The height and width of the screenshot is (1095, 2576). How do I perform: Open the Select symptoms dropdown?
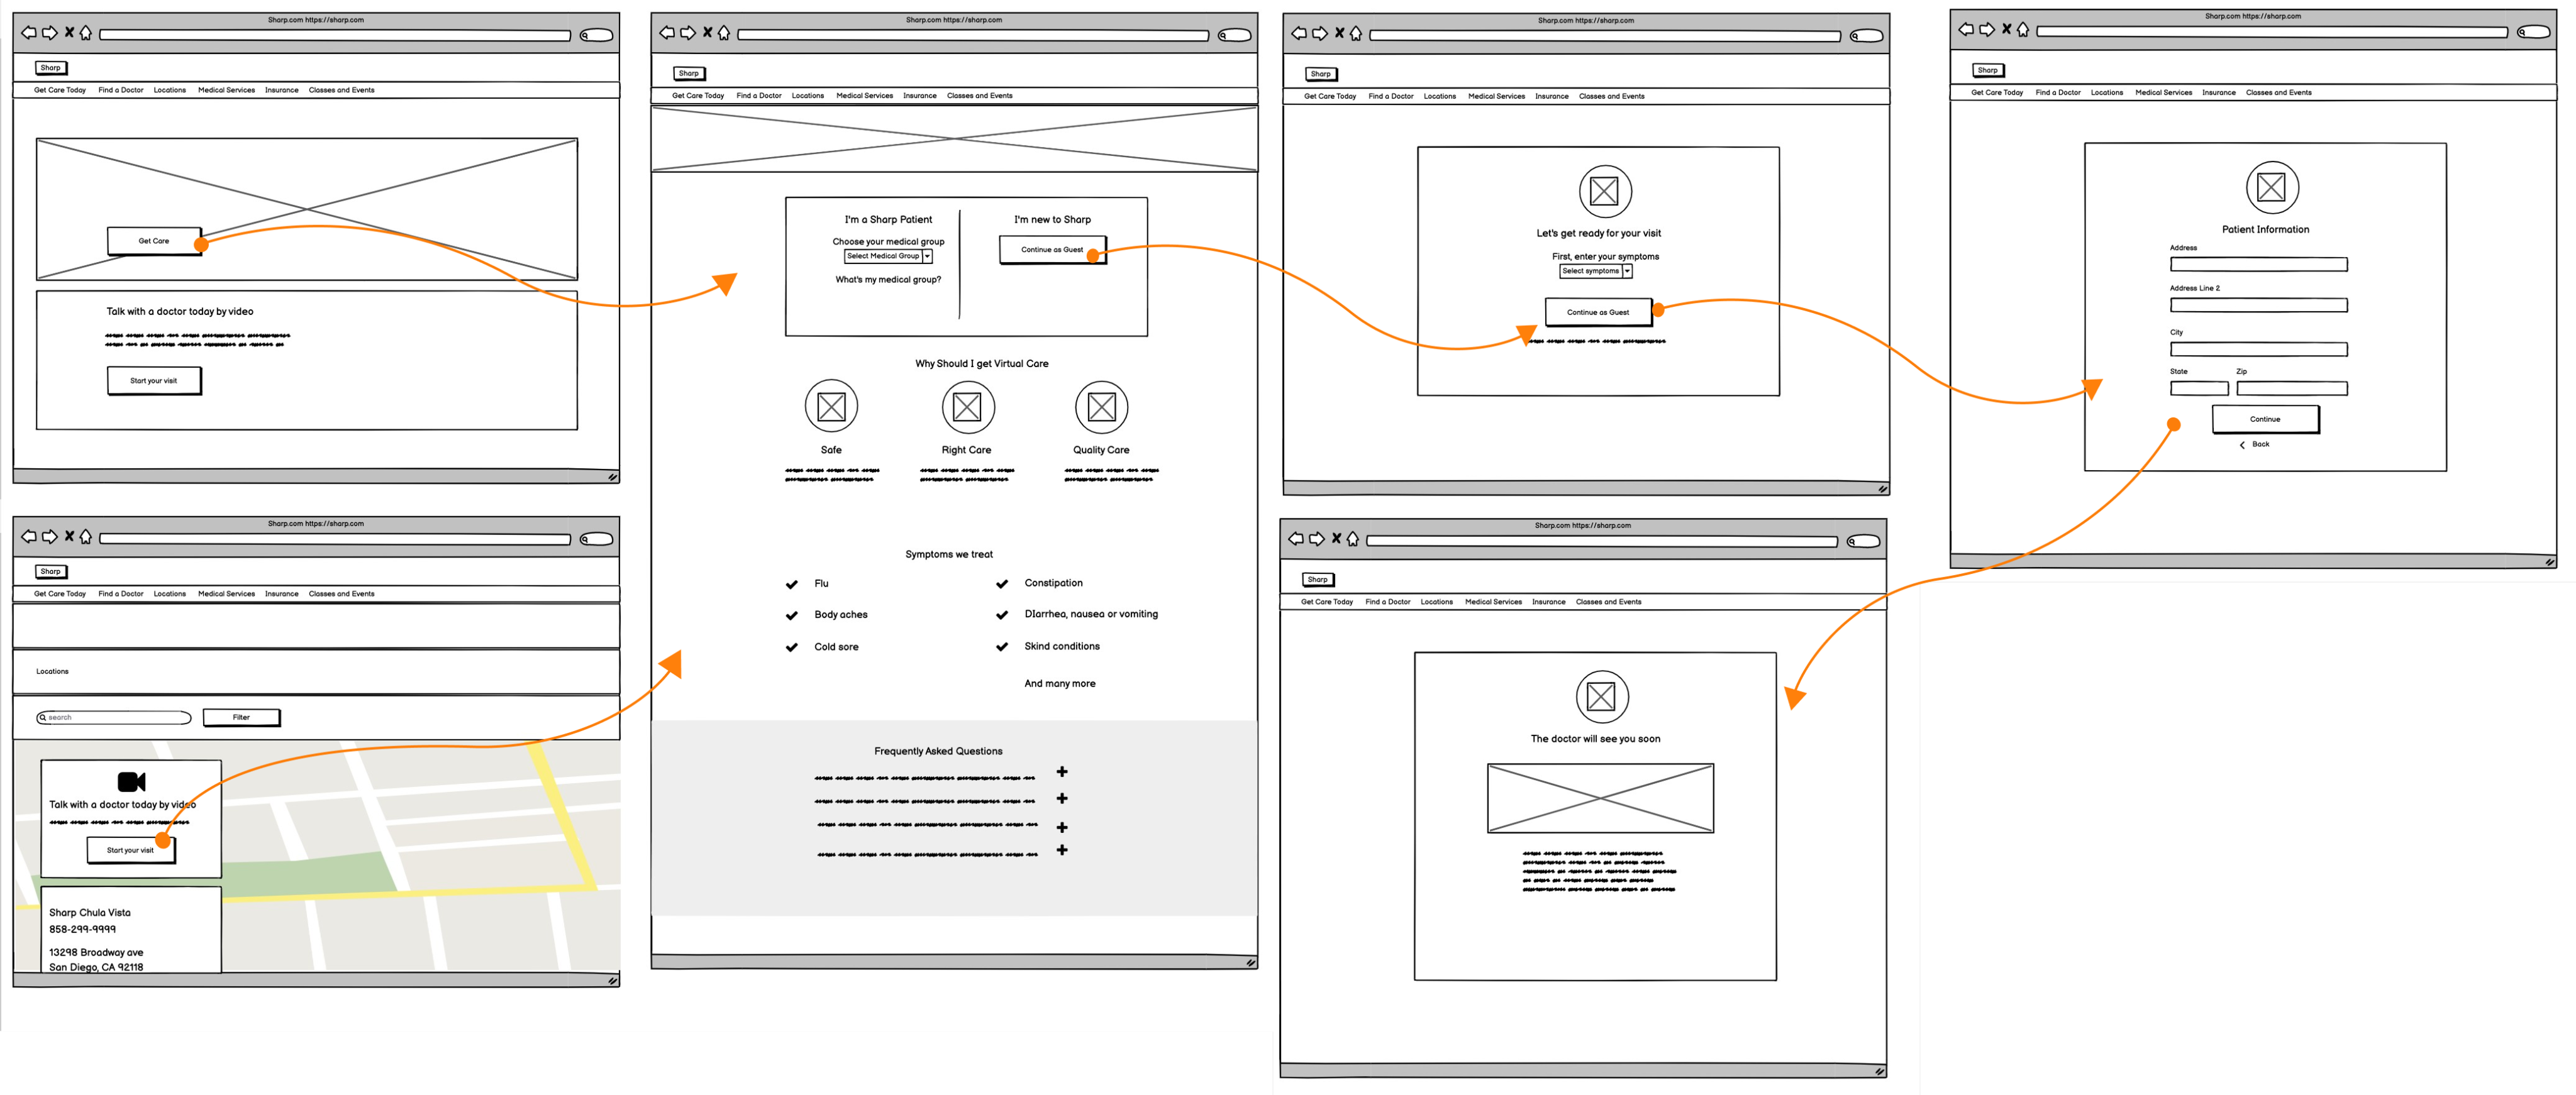[1596, 272]
